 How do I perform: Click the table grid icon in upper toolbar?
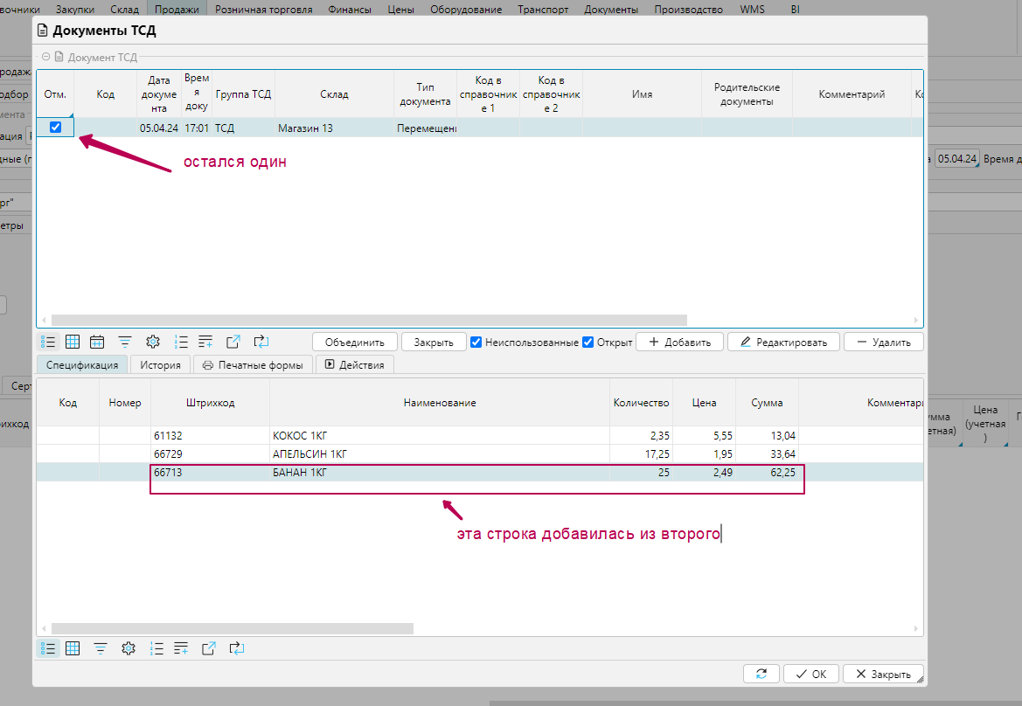(73, 342)
